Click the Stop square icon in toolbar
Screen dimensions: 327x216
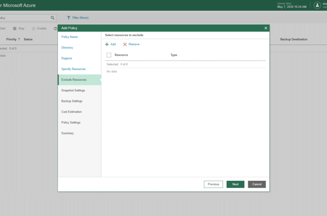point(15,28)
